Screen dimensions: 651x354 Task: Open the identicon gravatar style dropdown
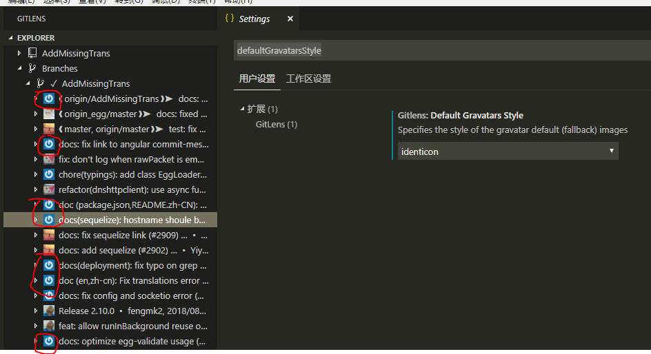coord(508,152)
